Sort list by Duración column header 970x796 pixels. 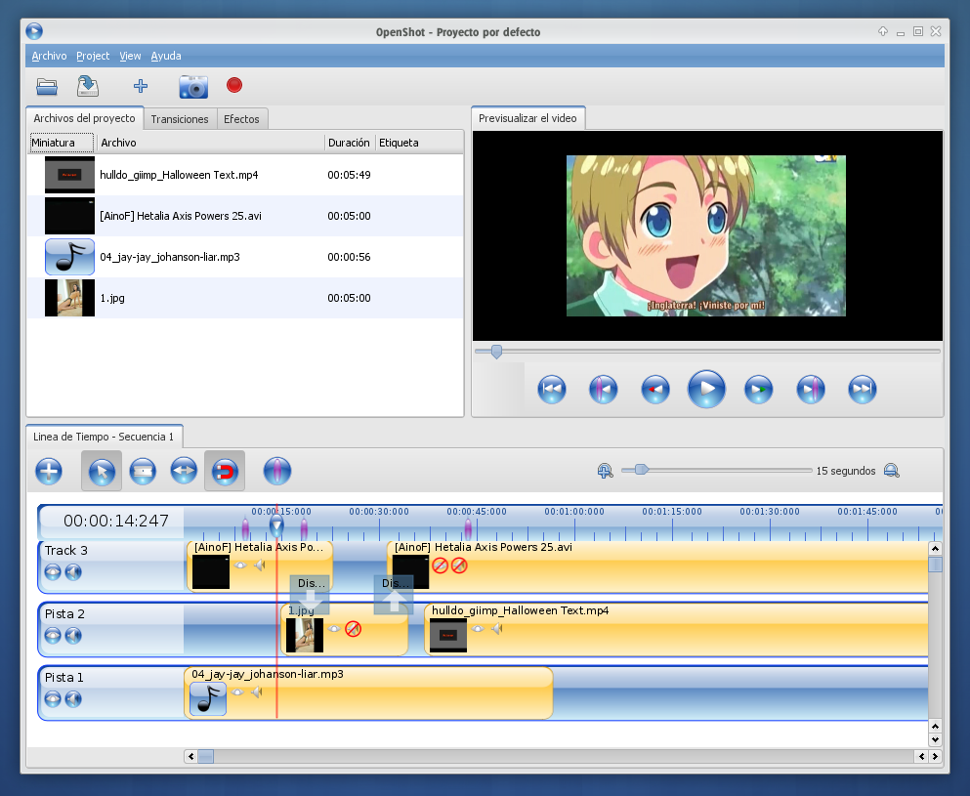click(x=349, y=143)
